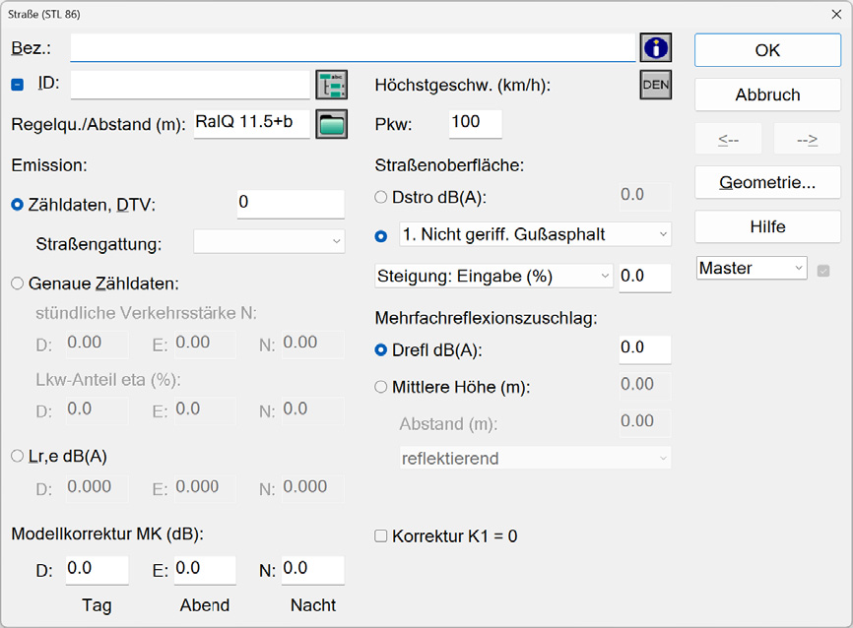
Task: Cancel with the Abbruch button
Action: click(767, 94)
